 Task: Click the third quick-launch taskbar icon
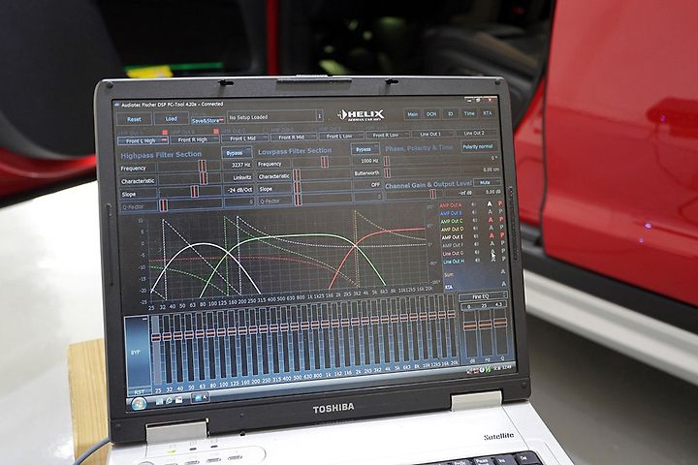point(178,400)
